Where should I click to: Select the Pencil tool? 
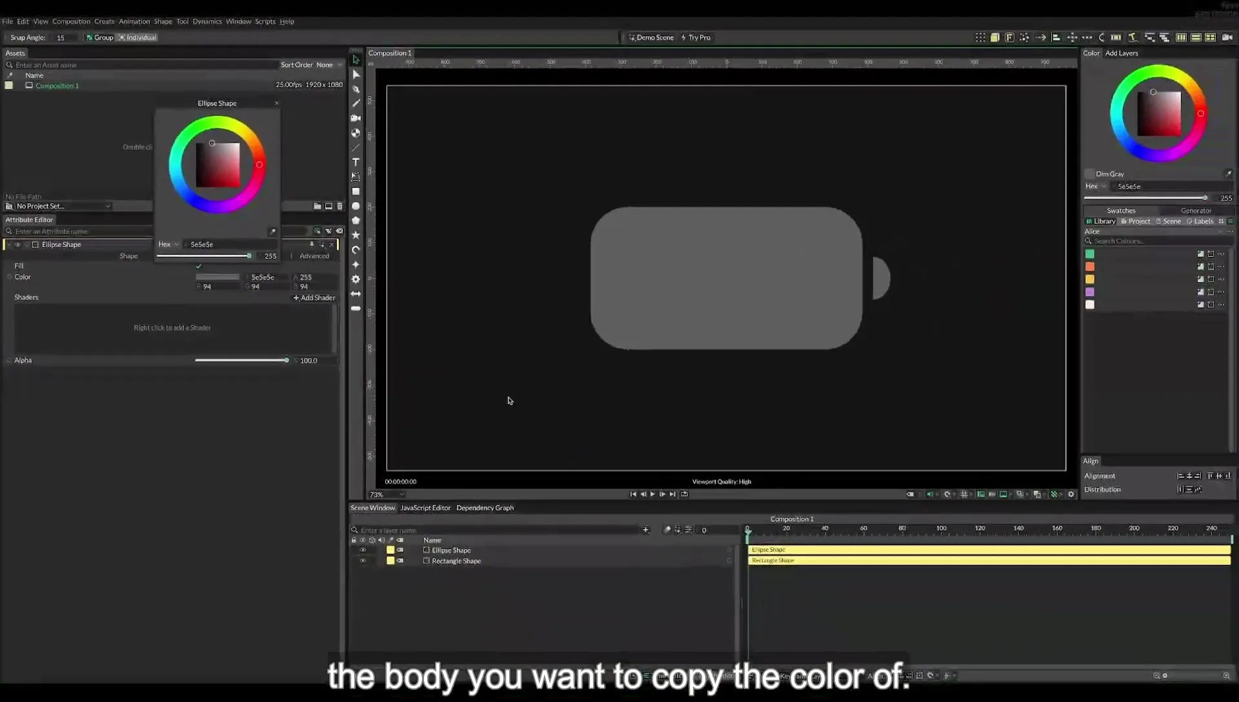tap(356, 103)
